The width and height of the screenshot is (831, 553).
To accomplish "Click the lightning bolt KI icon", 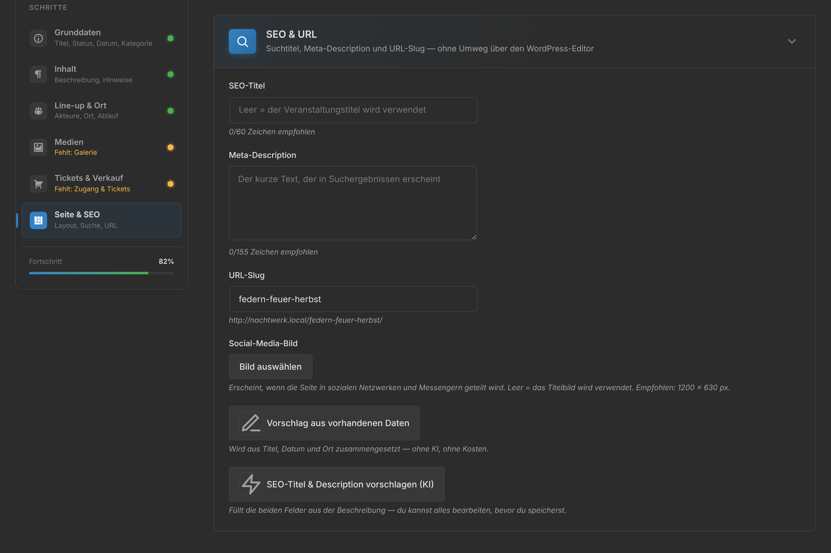I will (251, 484).
